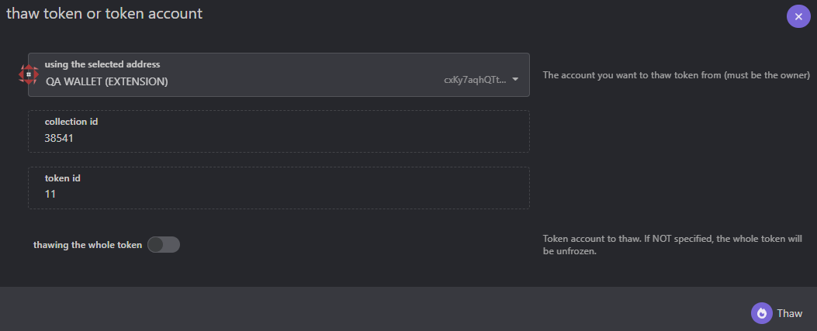Screen dimensions: 817x331
Task: Click the flame icon beside Thaw
Action: pos(762,313)
